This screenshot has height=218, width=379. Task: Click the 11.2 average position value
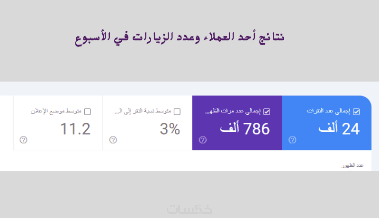[75, 129]
